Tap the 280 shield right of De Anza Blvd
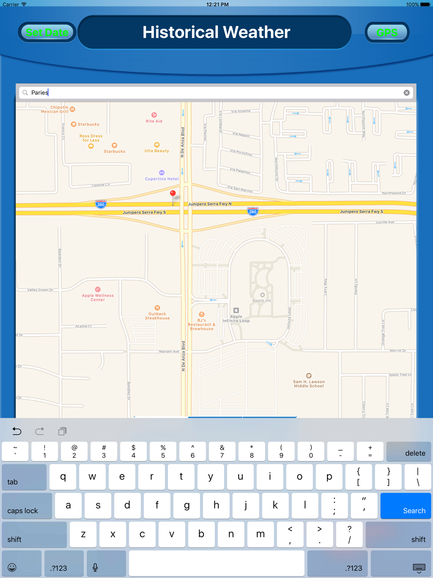This screenshot has height=578, width=433. tap(253, 211)
